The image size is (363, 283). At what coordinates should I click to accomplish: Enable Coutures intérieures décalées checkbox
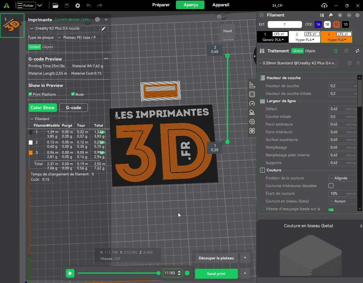pos(331,186)
